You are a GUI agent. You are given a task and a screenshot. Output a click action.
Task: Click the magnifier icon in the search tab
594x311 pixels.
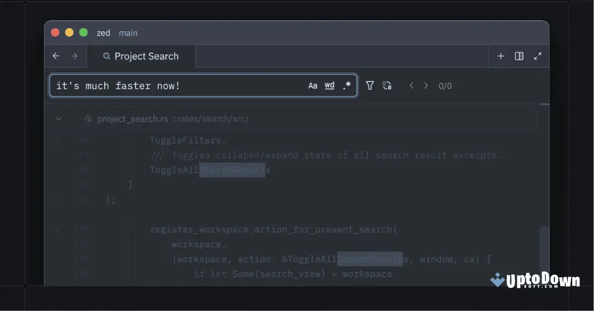click(106, 56)
